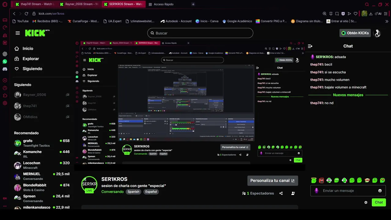
Task: Open Inicio in the Kick sidebar
Action: (x=24, y=49)
